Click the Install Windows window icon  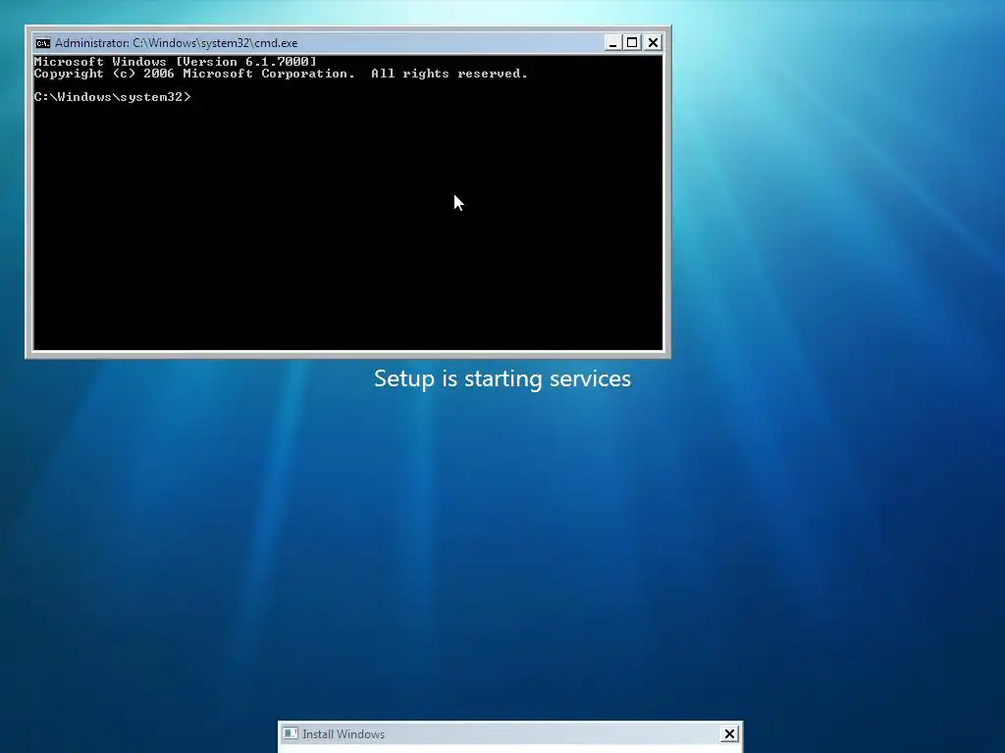(x=291, y=733)
